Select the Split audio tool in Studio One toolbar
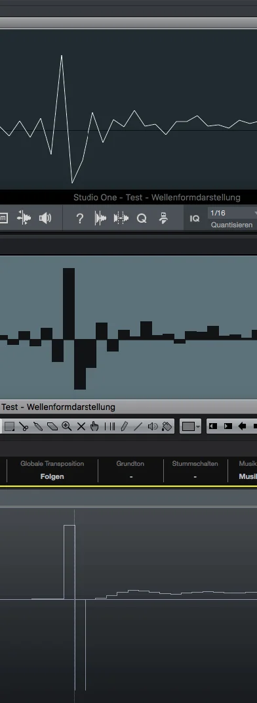Image resolution: width=257 pixels, height=703 pixels. pyautogui.click(x=24, y=218)
